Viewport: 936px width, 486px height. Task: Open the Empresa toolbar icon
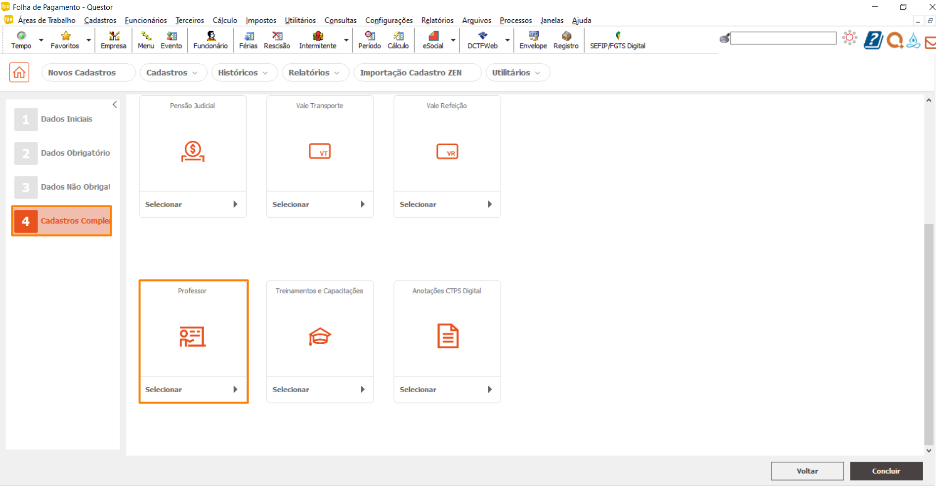[x=113, y=40]
